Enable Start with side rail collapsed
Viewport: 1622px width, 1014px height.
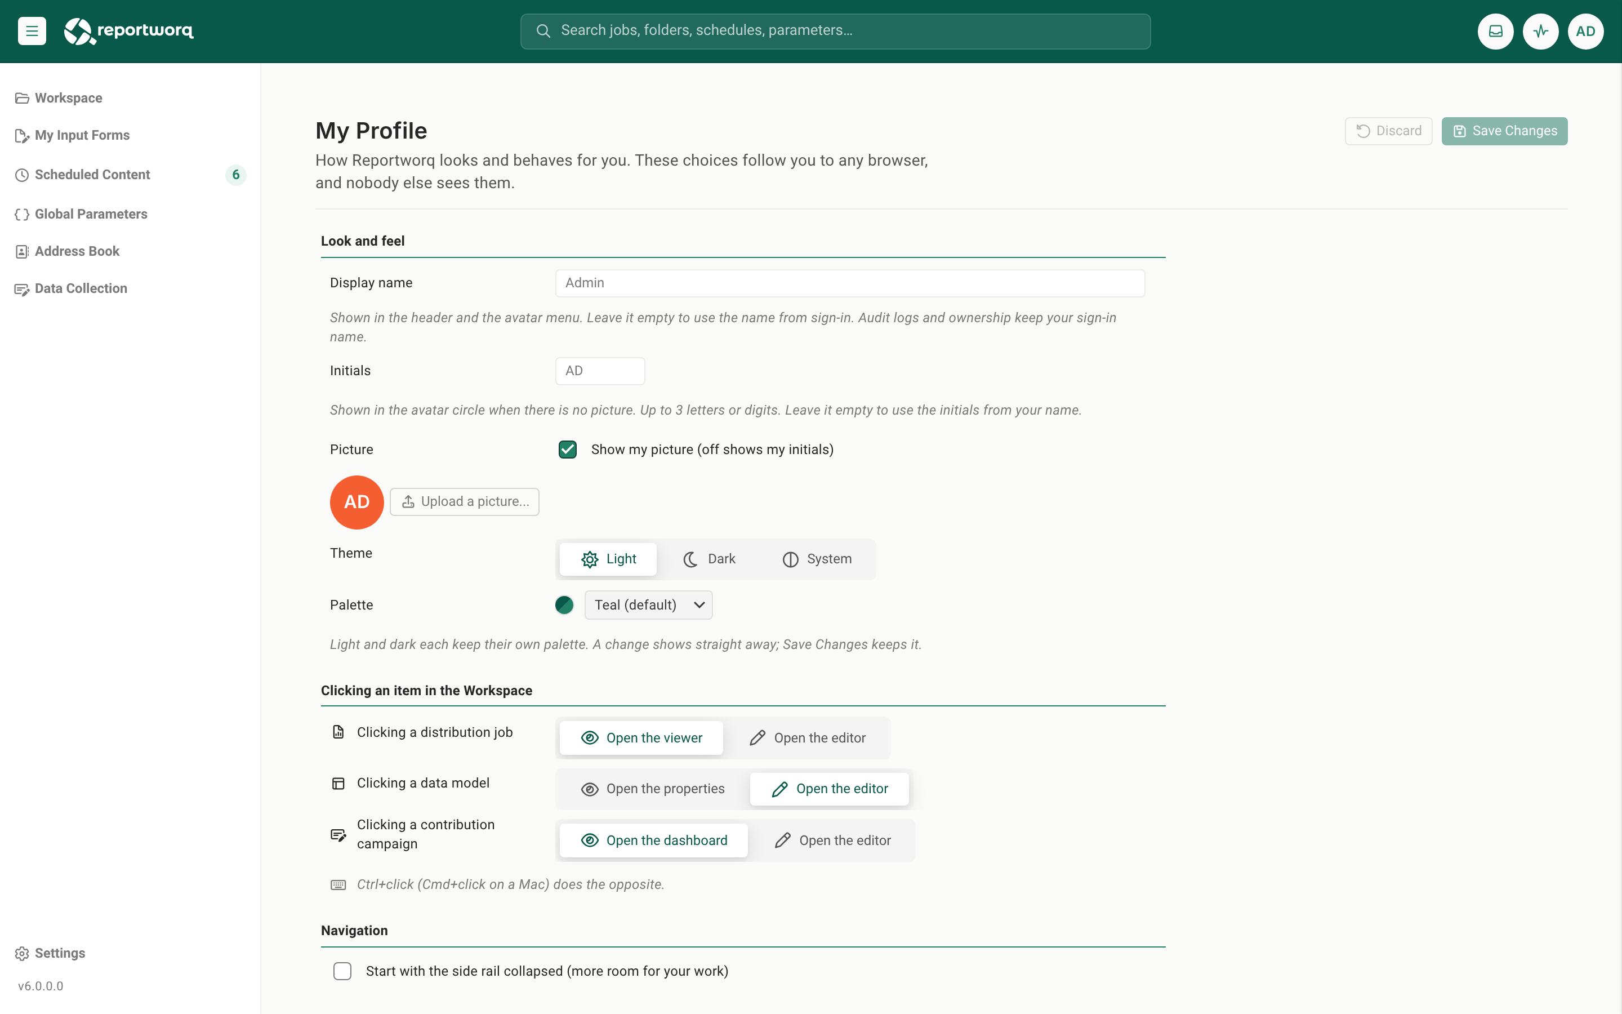(342, 971)
